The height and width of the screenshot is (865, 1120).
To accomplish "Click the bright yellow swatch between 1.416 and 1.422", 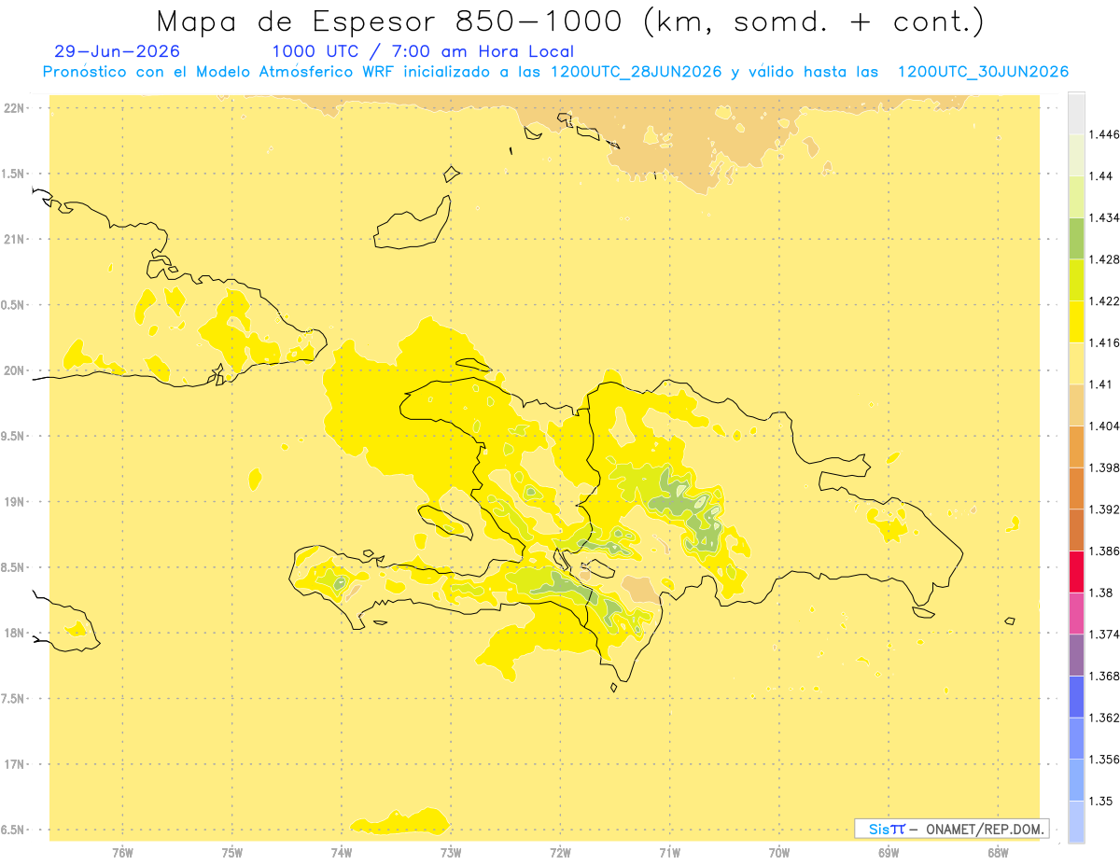I will coord(1076,321).
